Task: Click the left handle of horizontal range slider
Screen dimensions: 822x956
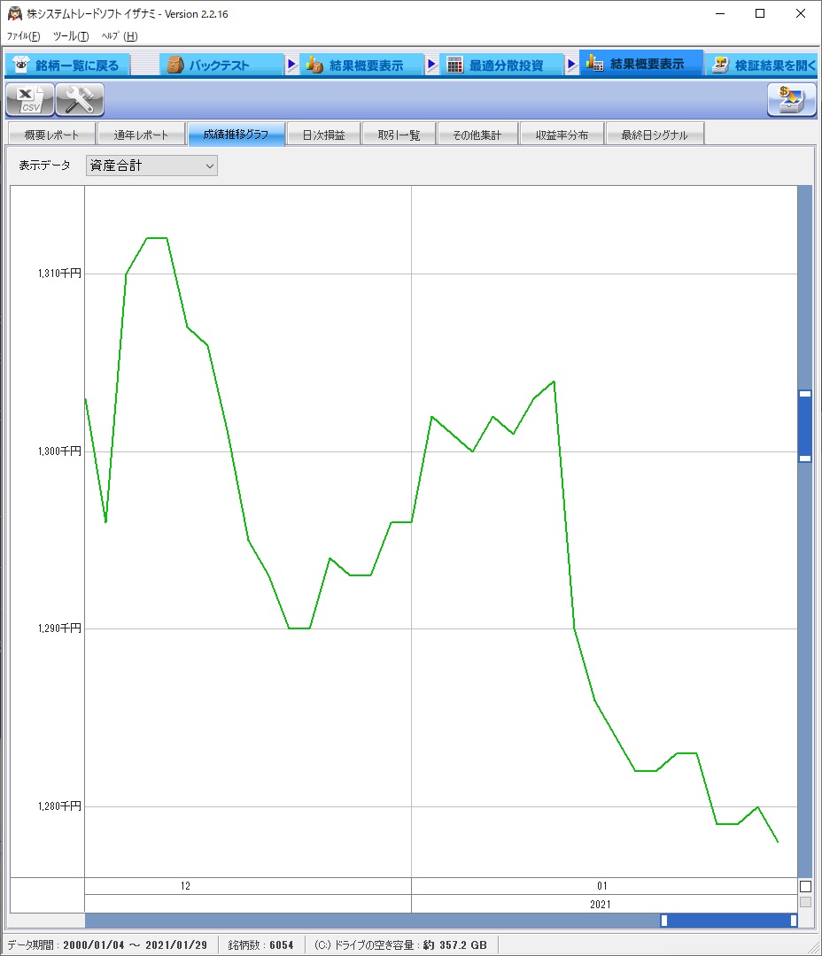Action: (x=664, y=921)
